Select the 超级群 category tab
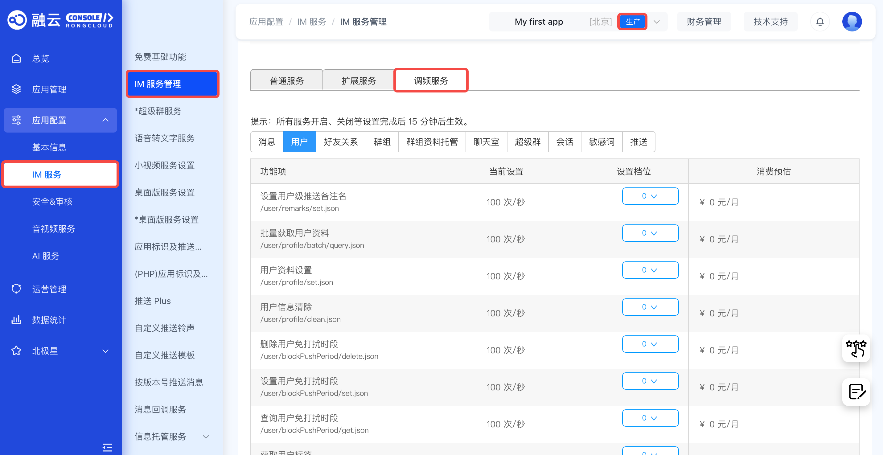Image resolution: width=883 pixels, height=455 pixels. [x=528, y=142]
